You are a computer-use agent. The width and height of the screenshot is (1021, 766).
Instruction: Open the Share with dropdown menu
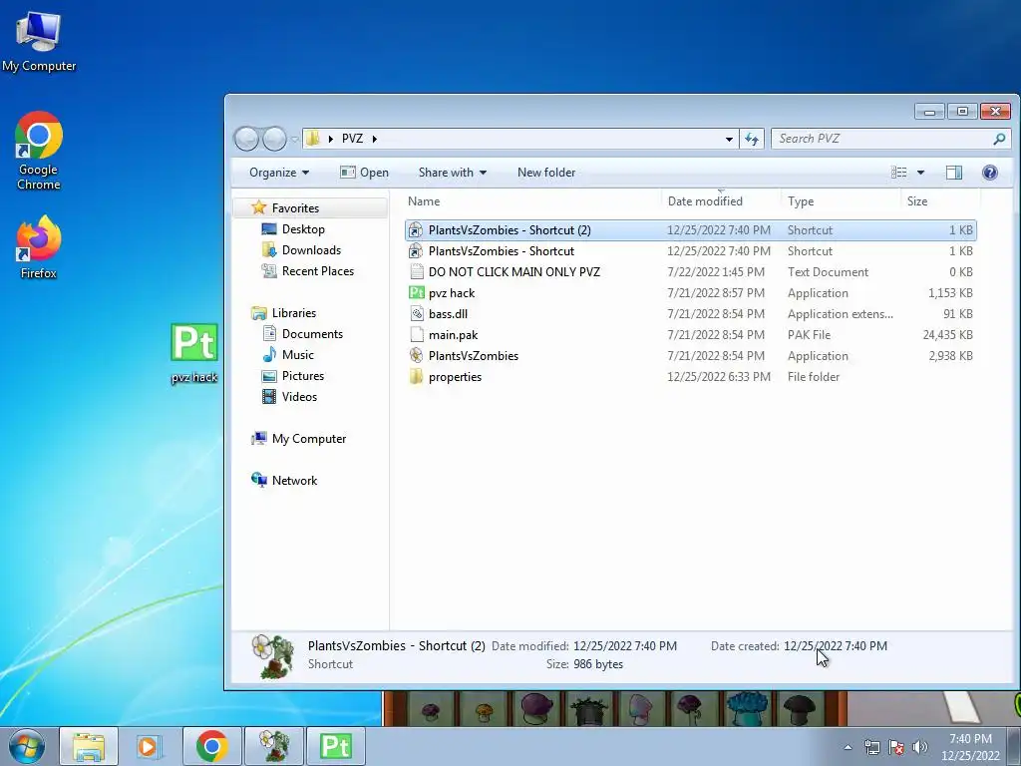click(452, 172)
